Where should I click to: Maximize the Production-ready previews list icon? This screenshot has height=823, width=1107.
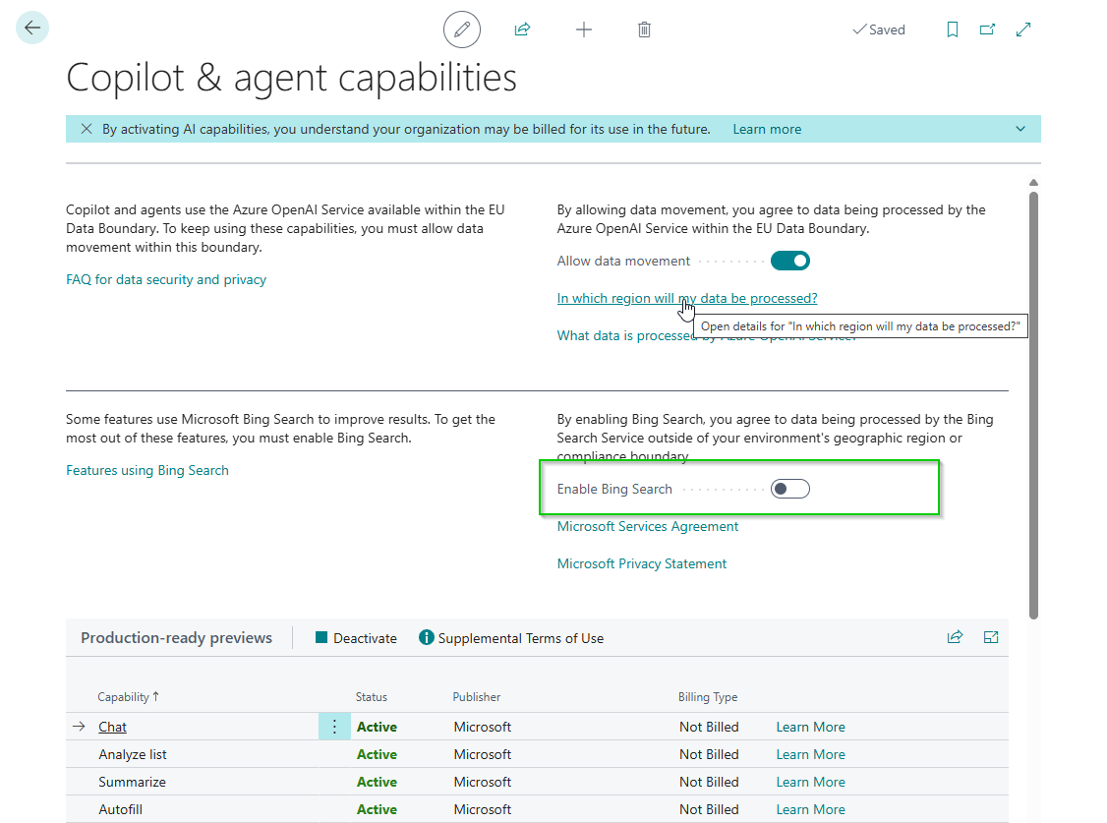click(x=991, y=637)
